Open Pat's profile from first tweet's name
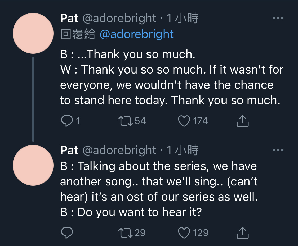Screen dimensions: 298x246 pos(69,18)
